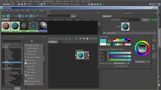This screenshot has height=90, width=161.
Task: Select the Luminance utility node icon
Action: click(26, 78)
